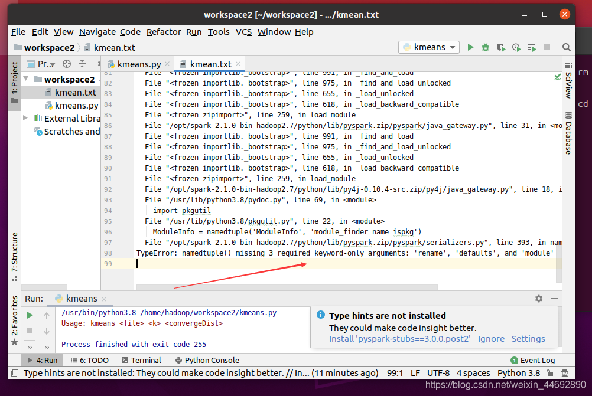Expand External Libraries node
Viewport: 592px width, 396px height.
[x=25, y=118]
